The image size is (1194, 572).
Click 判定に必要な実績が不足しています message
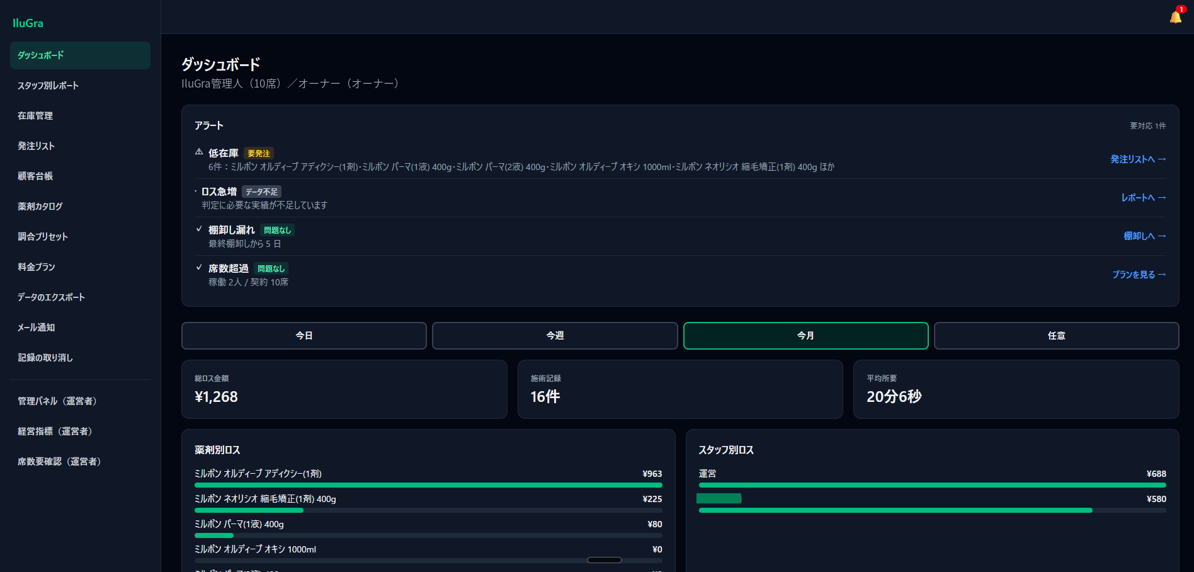tap(264, 205)
